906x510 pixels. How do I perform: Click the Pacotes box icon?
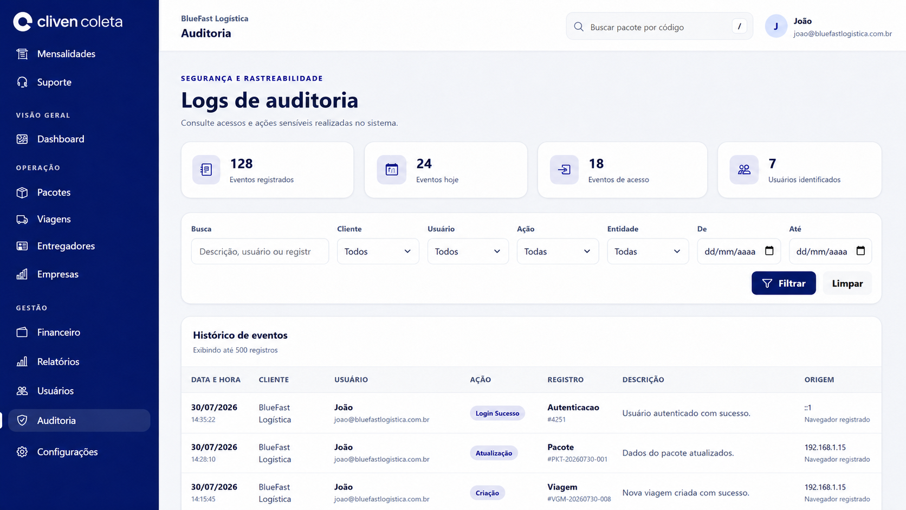(x=22, y=192)
